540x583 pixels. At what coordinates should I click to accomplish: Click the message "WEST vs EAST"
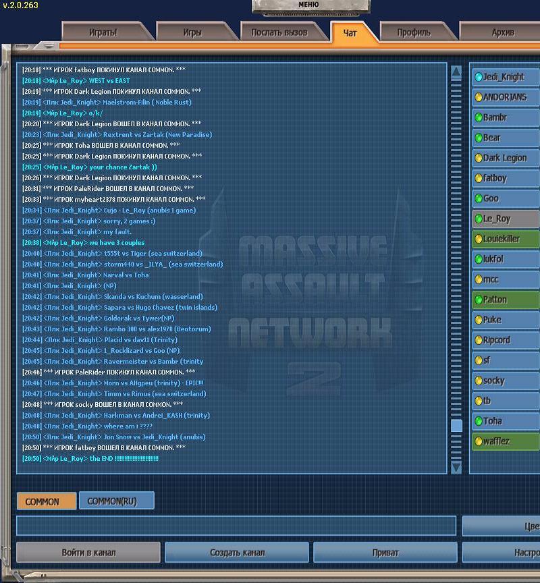[109, 81]
